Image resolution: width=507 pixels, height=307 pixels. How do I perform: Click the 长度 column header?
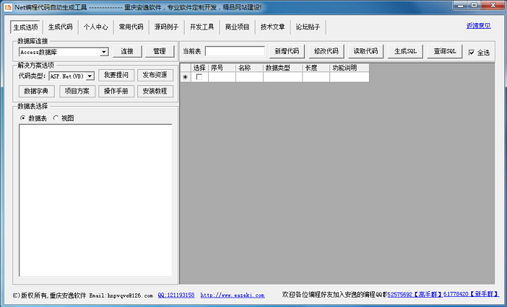point(316,68)
